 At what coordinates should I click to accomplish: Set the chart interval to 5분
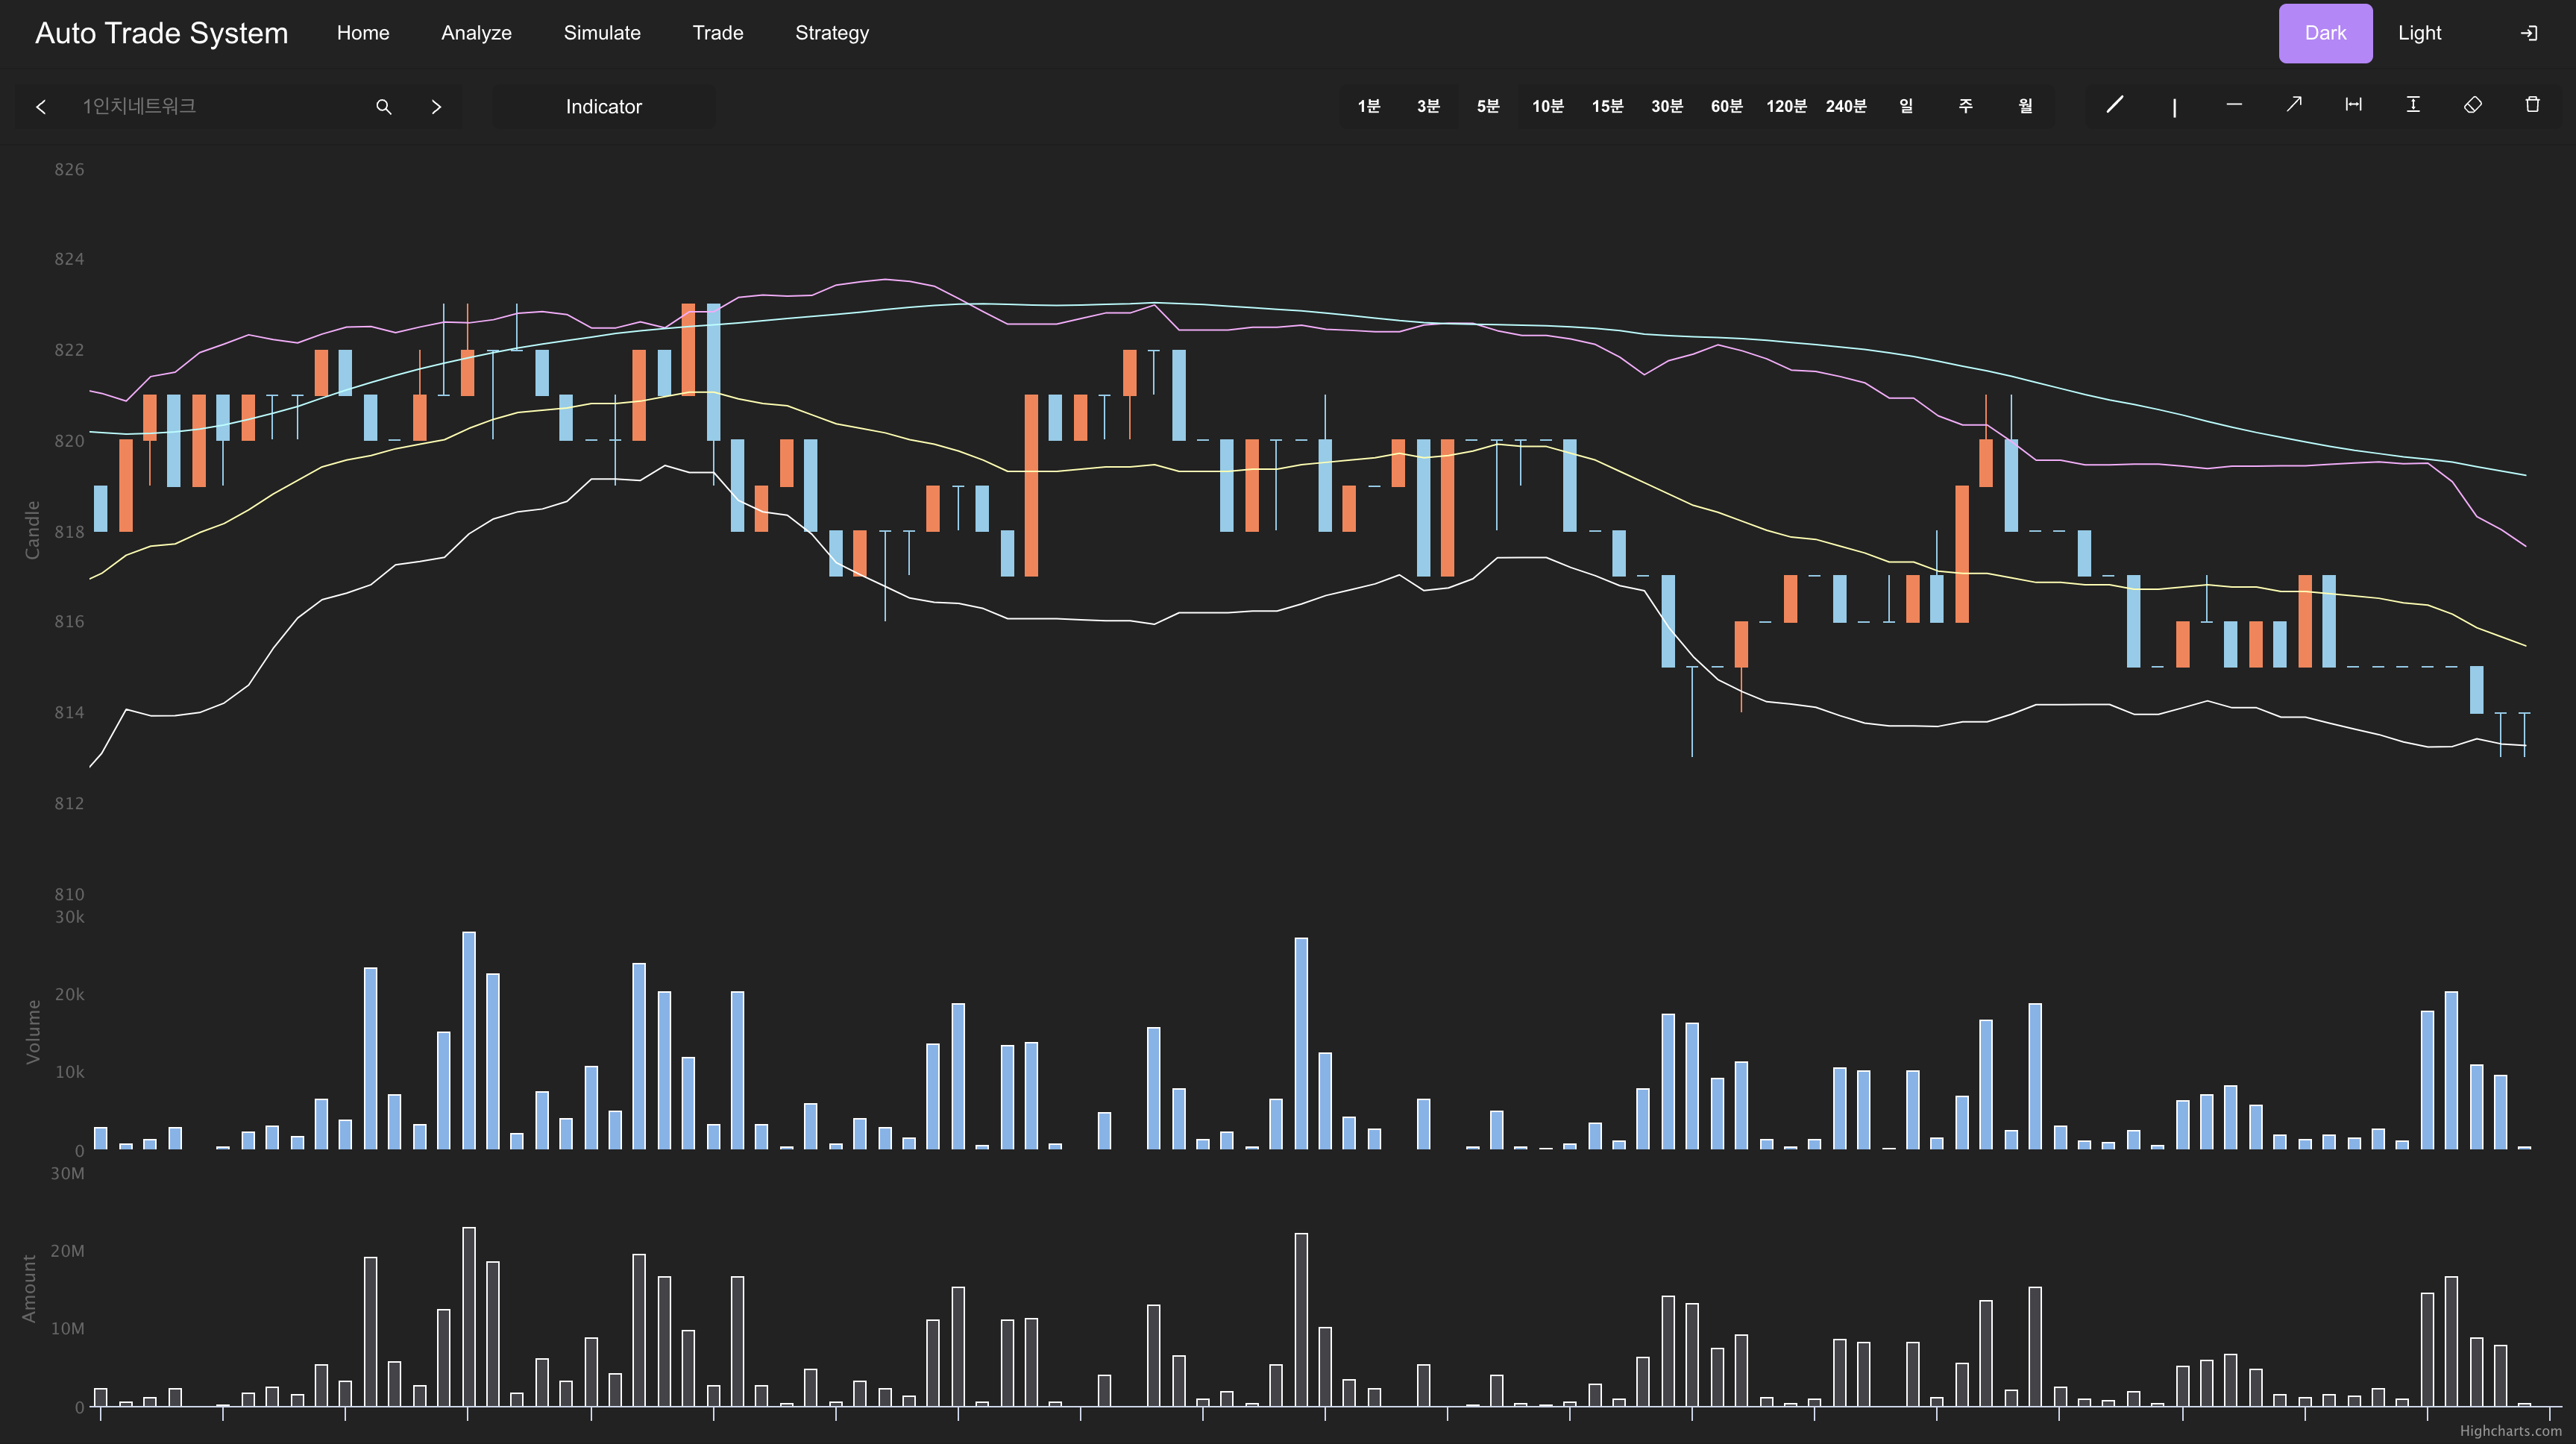coord(1488,106)
